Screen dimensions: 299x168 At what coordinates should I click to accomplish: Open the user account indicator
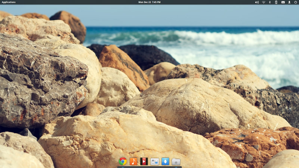point(289,2)
